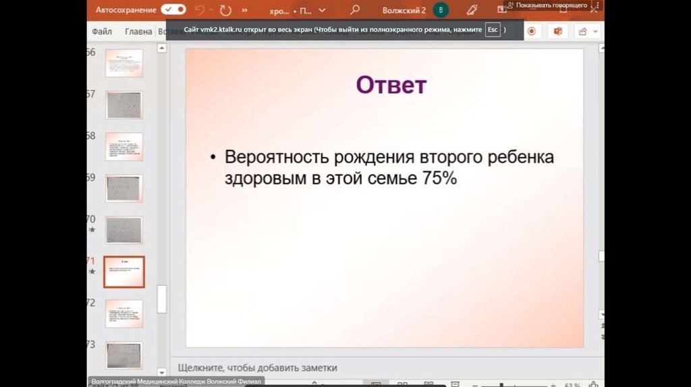Image resolution: width=691 pixels, height=387 pixels.
Task: Expand quick access toolbar overflow chevrons
Action: coord(244,11)
